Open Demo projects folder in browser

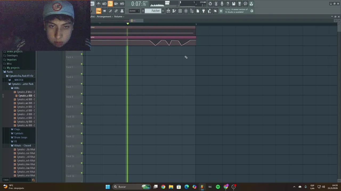click(x=14, y=51)
